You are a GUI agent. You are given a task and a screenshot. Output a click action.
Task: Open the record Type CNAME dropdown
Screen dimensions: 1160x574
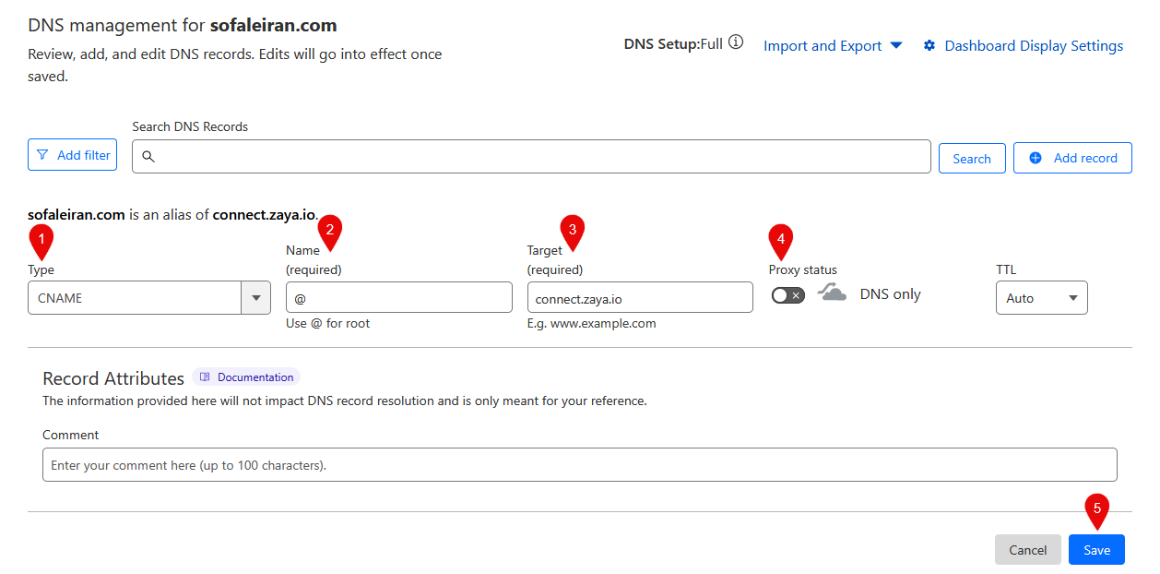click(148, 298)
